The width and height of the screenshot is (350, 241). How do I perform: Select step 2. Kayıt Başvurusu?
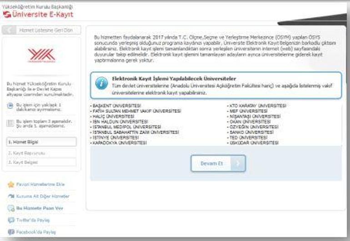41,153
